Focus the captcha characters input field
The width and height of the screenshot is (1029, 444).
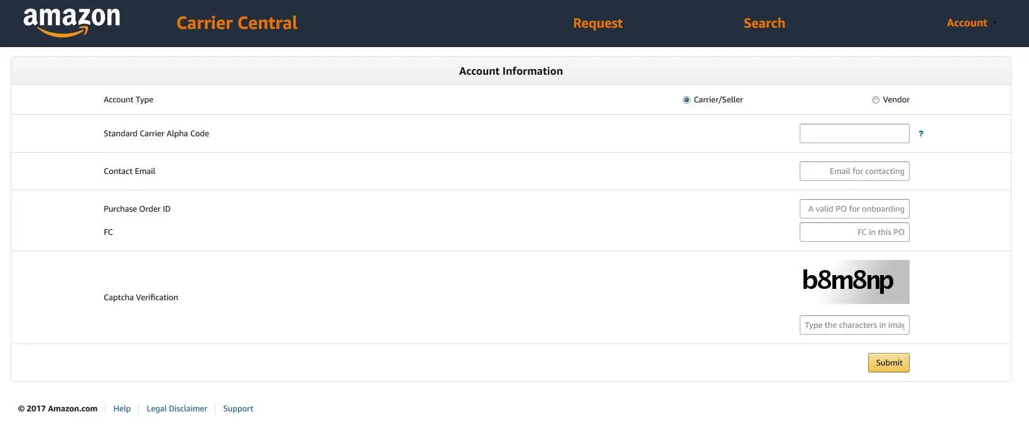tap(854, 325)
